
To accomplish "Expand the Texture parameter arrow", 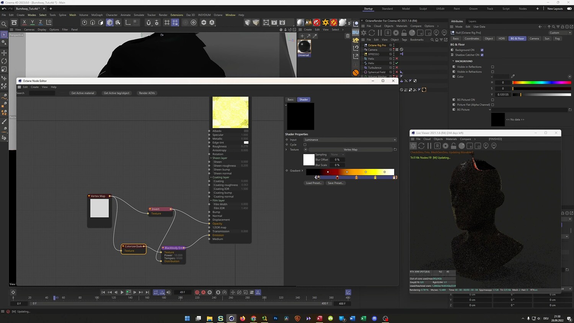I will pyautogui.click(x=286, y=150).
